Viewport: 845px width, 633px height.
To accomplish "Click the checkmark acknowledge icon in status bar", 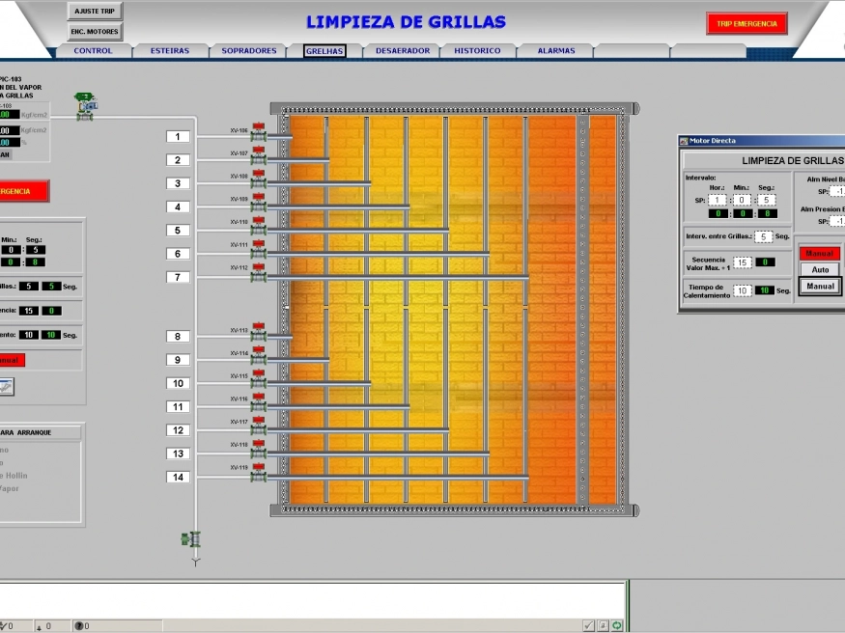I will pos(589,626).
